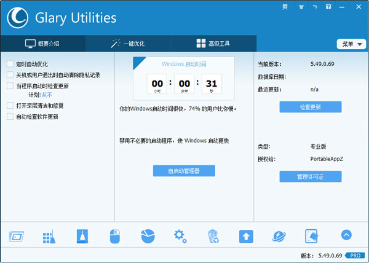Toggle 关机或用户退出时自动清除隐私记录 checkbox

10,75
